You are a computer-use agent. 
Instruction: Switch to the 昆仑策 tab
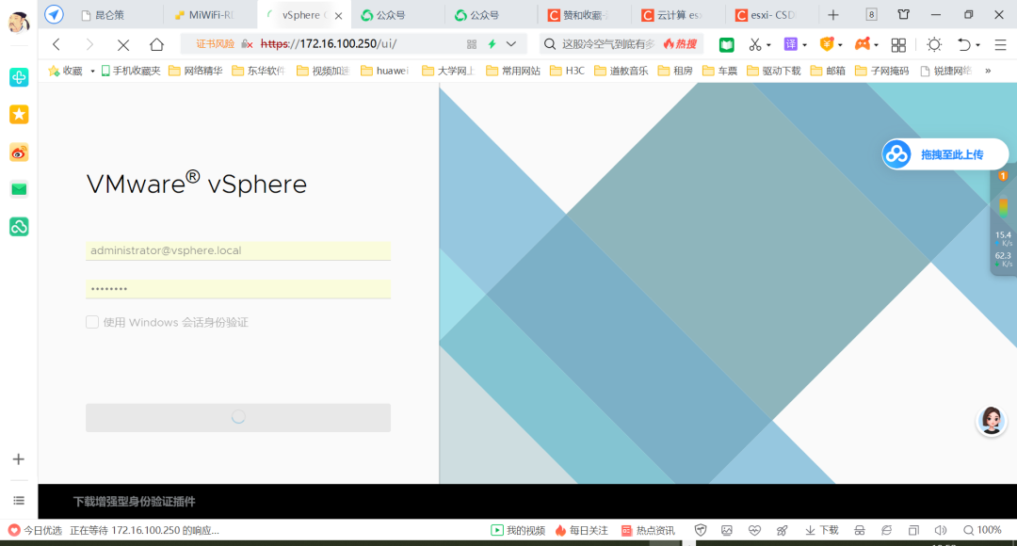click(x=116, y=15)
